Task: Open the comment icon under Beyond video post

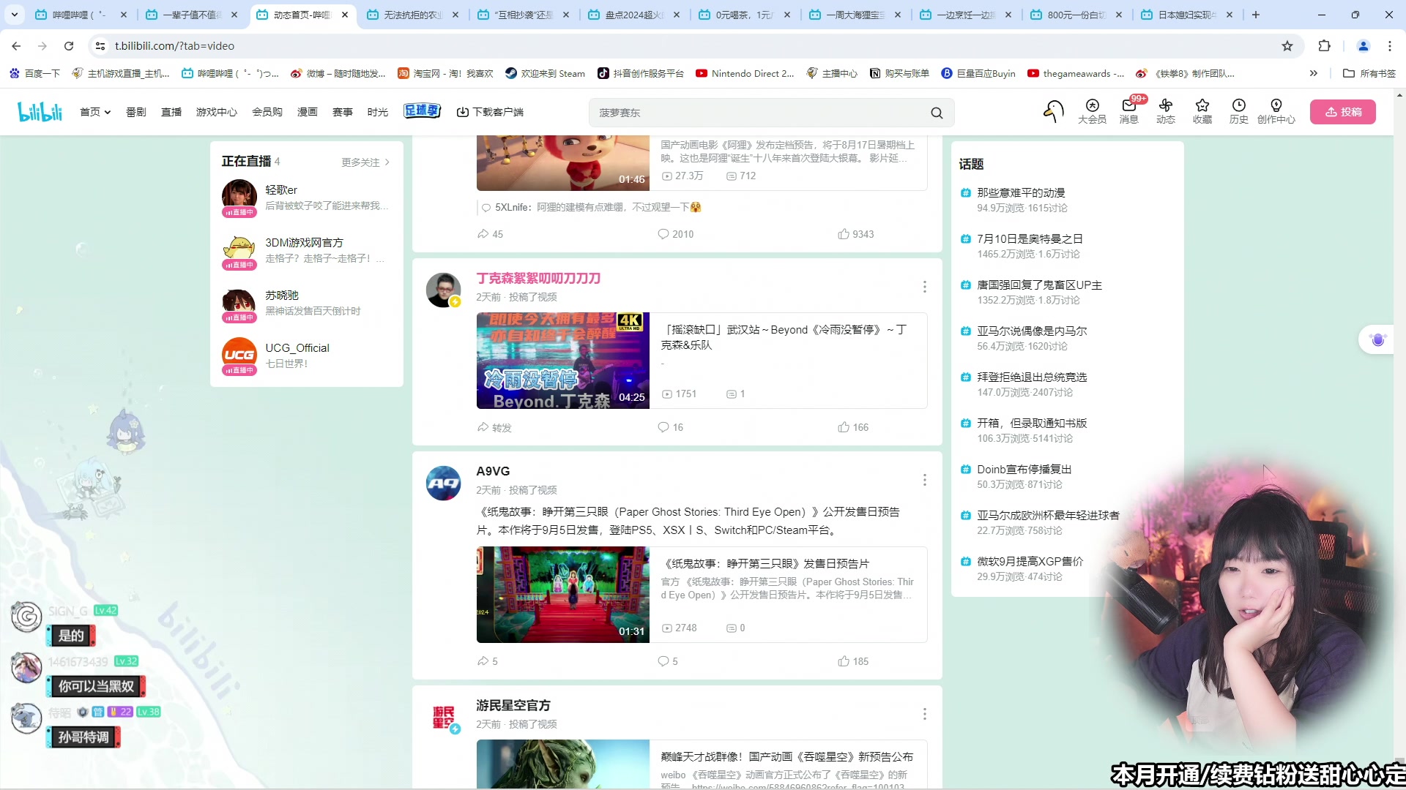Action: tap(663, 427)
